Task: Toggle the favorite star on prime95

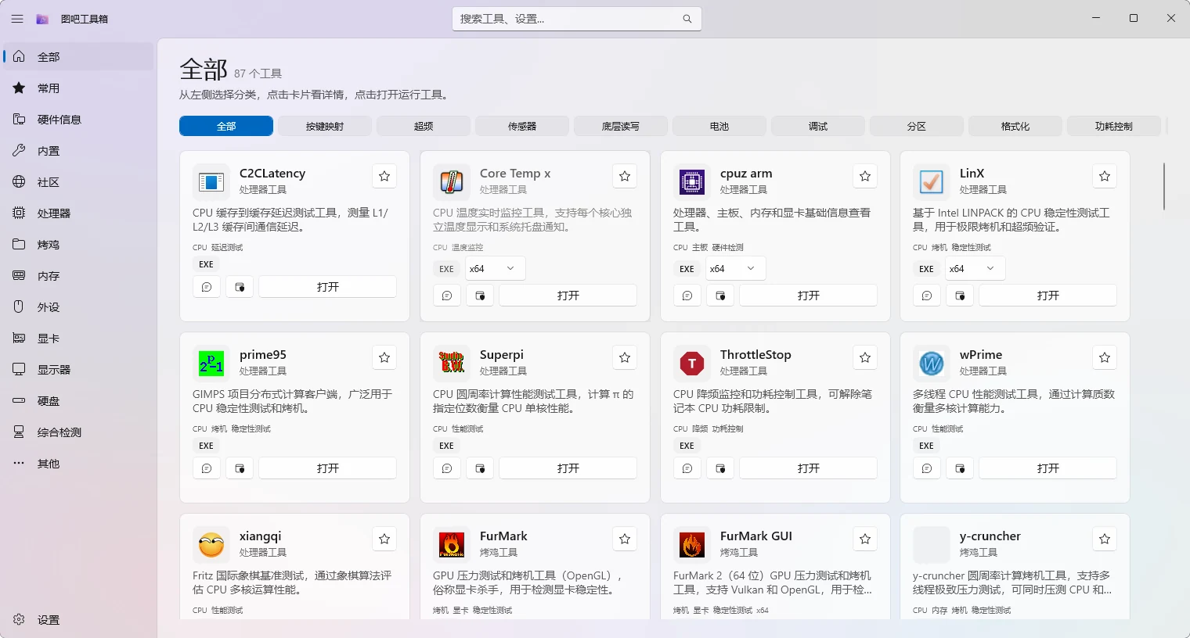Action: (x=384, y=357)
